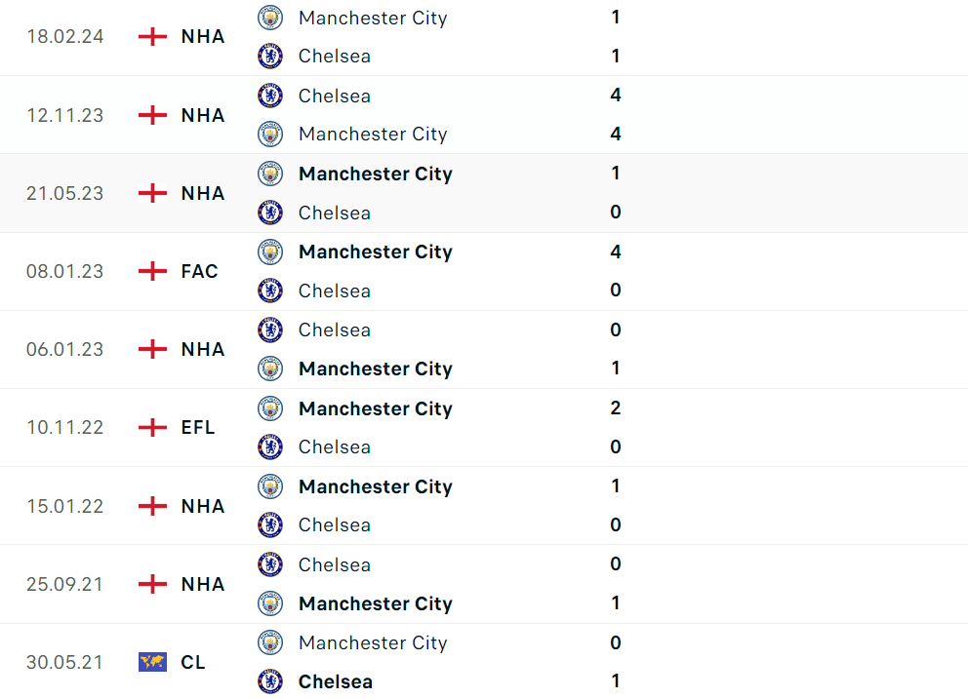The image size is (968, 699).
Task: Select England flag beside 21.05.23 date
Action: tap(152, 193)
